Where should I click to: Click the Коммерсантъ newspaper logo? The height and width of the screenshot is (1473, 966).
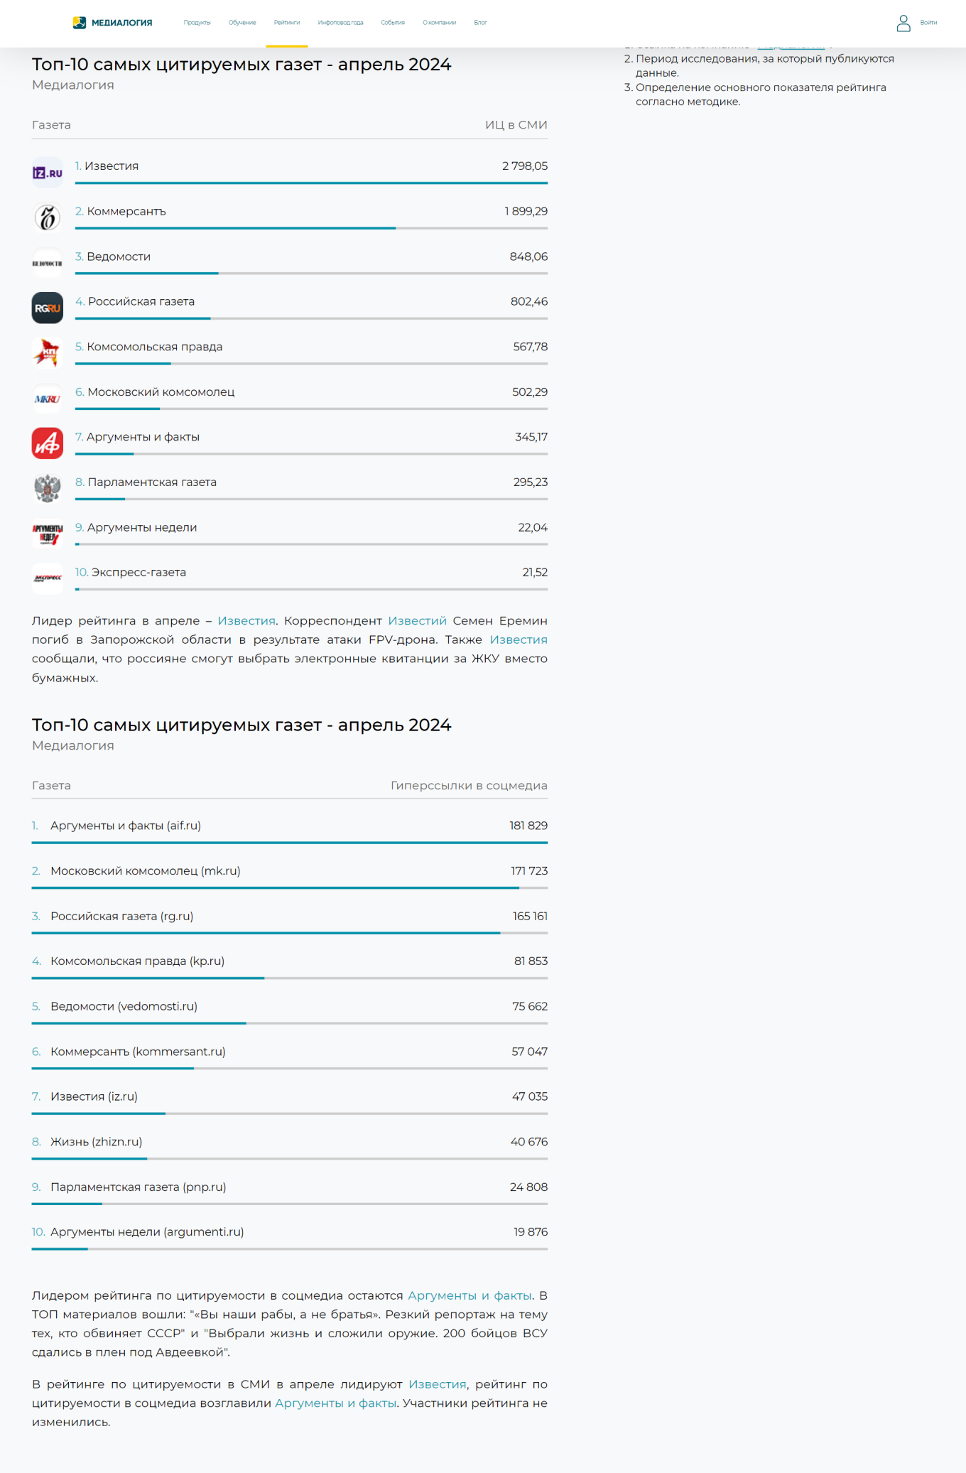point(48,217)
